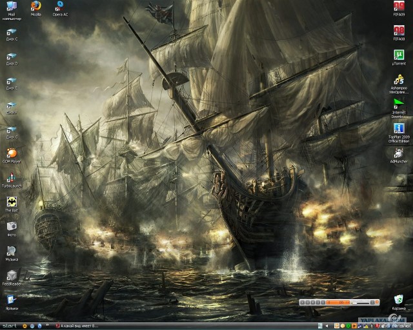The height and width of the screenshot is (330, 413).
Task: Click first button on mini player widget
Action: point(303,303)
